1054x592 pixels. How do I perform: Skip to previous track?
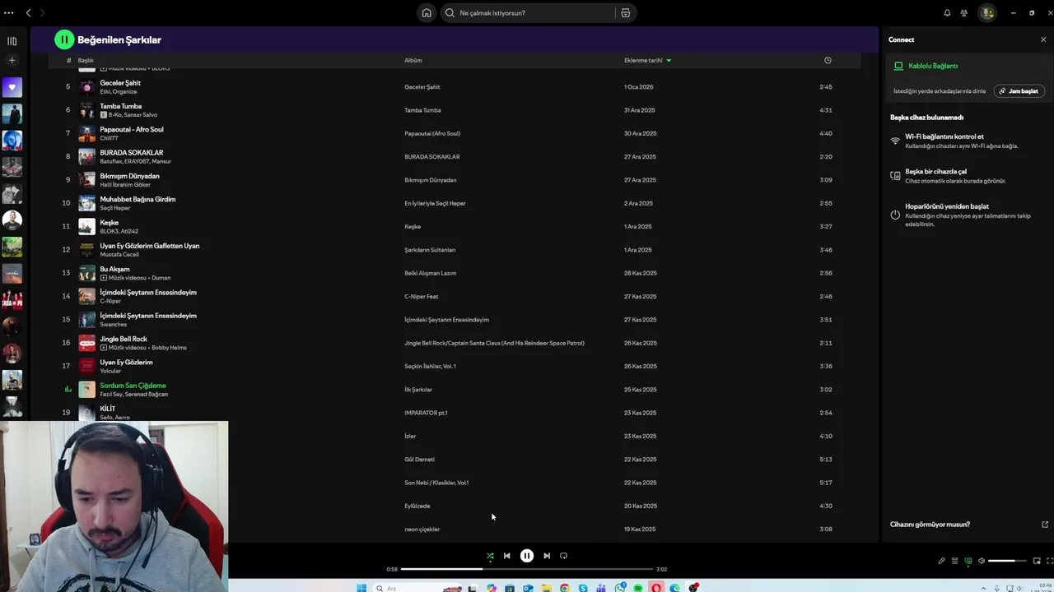click(506, 556)
